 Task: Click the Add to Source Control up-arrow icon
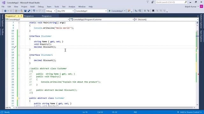point(178,112)
